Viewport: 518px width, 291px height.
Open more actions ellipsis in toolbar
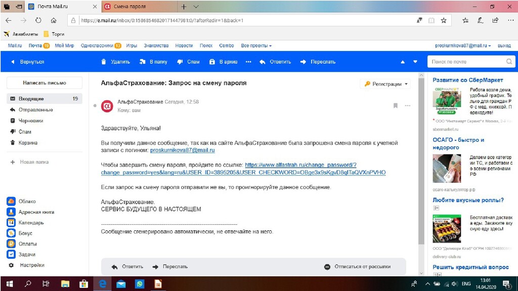point(248,62)
